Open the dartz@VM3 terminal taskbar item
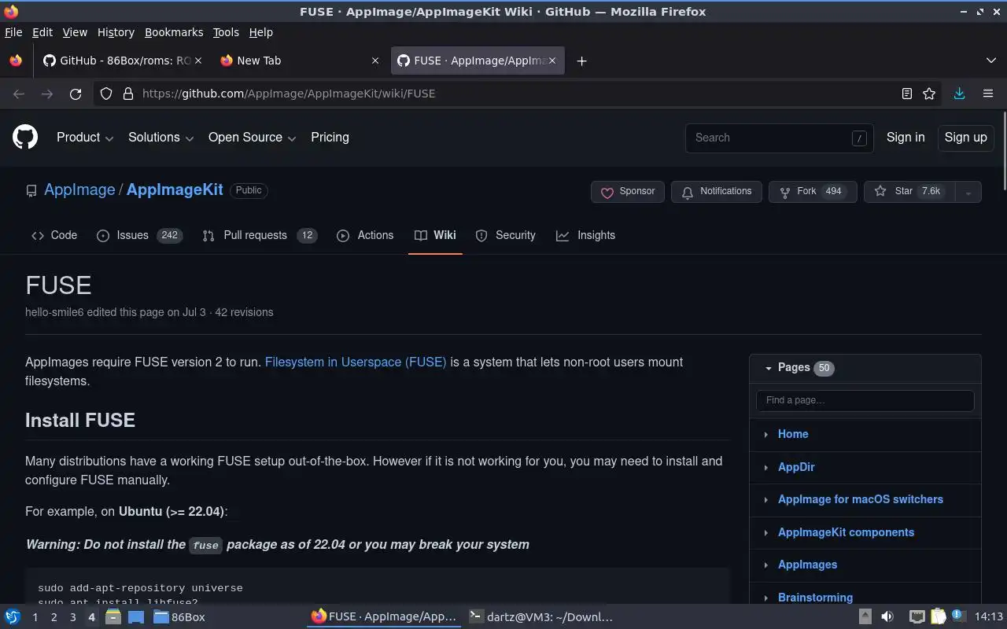Screen dimensions: 1007x629 pos(540,617)
